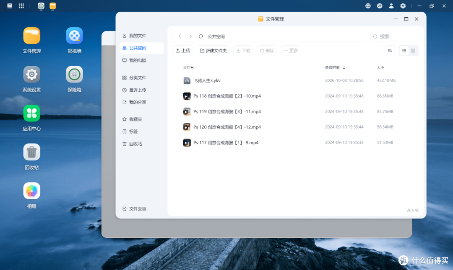Open the 保险箱 desktop icon

pos(74,75)
